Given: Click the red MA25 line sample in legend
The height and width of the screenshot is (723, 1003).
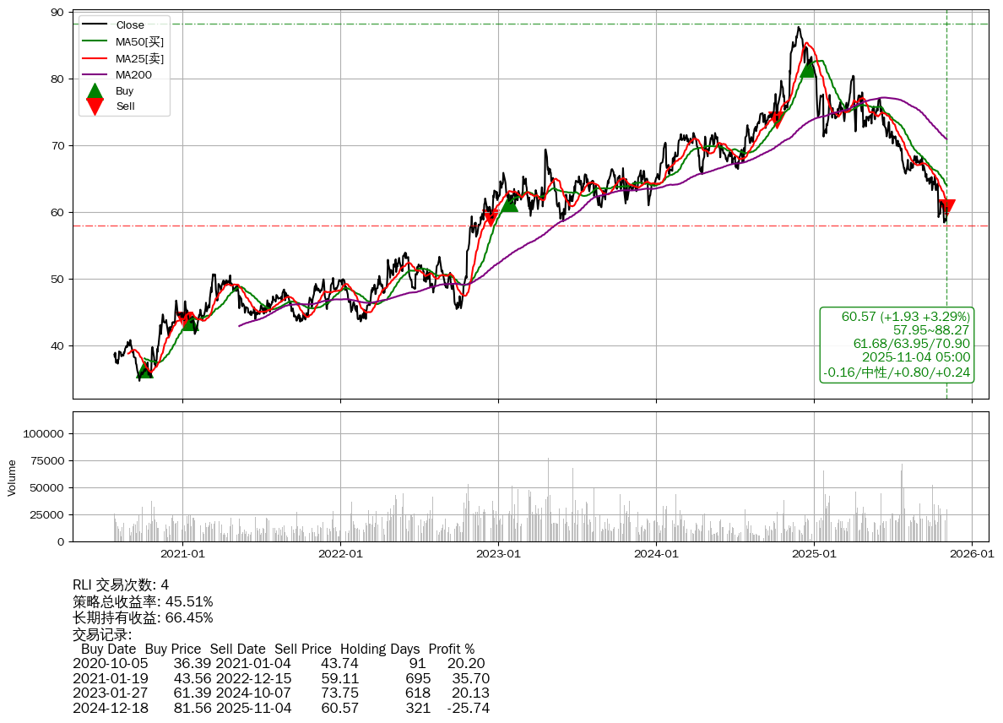Looking at the screenshot, I should click(95, 58).
